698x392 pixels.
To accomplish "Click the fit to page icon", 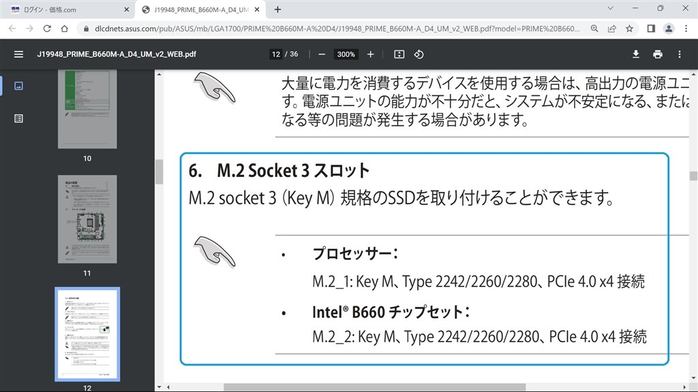I will point(399,54).
